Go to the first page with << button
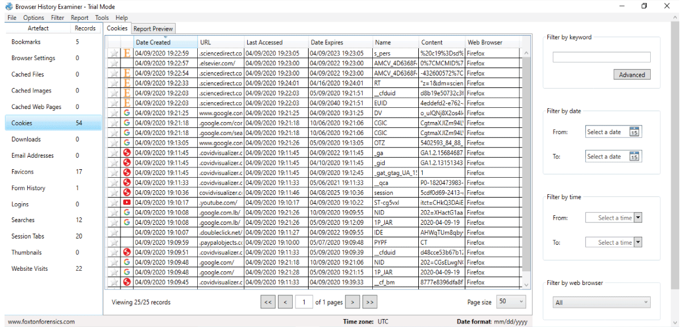The height and width of the screenshot is (327, 682). (x=268, y=302)
